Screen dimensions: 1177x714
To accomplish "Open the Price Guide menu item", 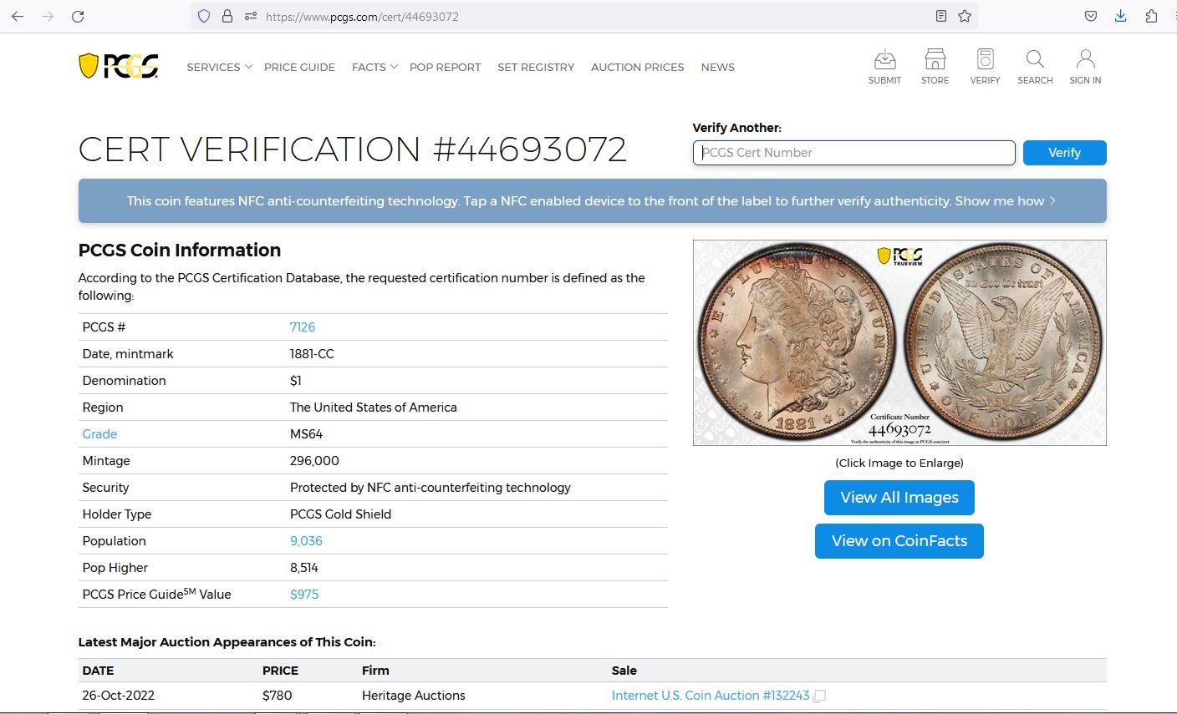I will pyautogui.click(x=299, y=67).
